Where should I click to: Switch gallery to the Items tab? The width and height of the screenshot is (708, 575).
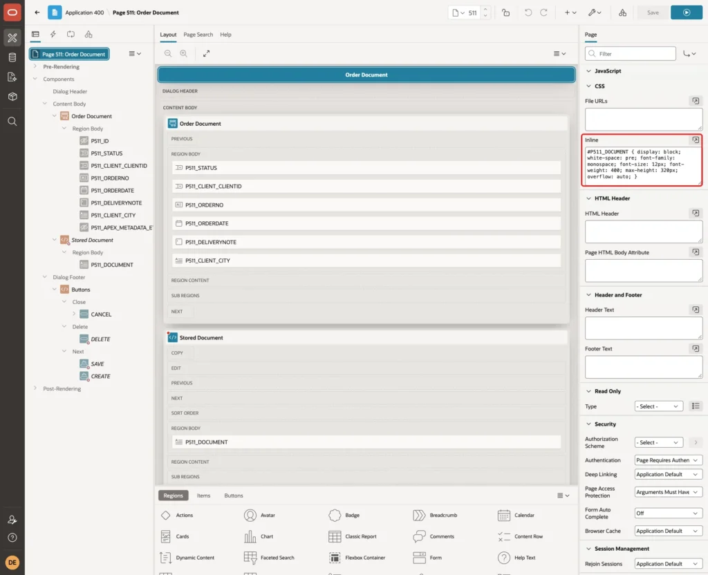(x=204, y=496)
